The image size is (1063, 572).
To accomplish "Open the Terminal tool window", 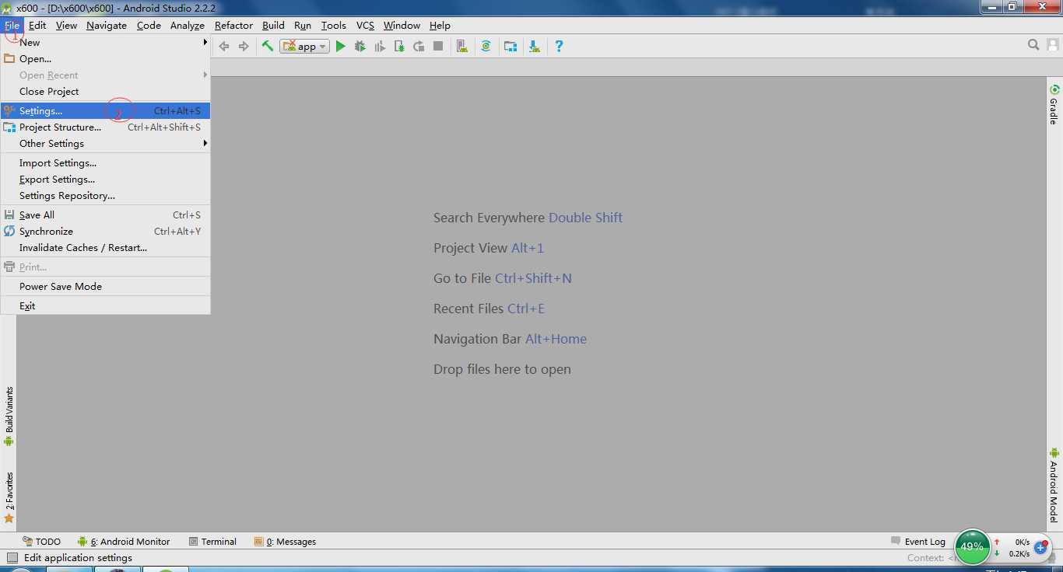I will (x=212, y=542).
